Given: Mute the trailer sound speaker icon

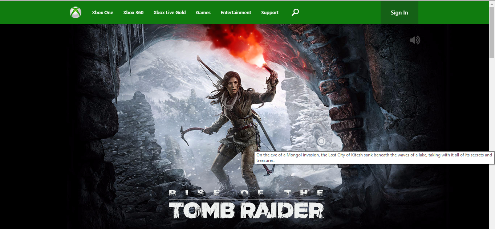Looking at the screenshot, I should (x=415, y=40).
